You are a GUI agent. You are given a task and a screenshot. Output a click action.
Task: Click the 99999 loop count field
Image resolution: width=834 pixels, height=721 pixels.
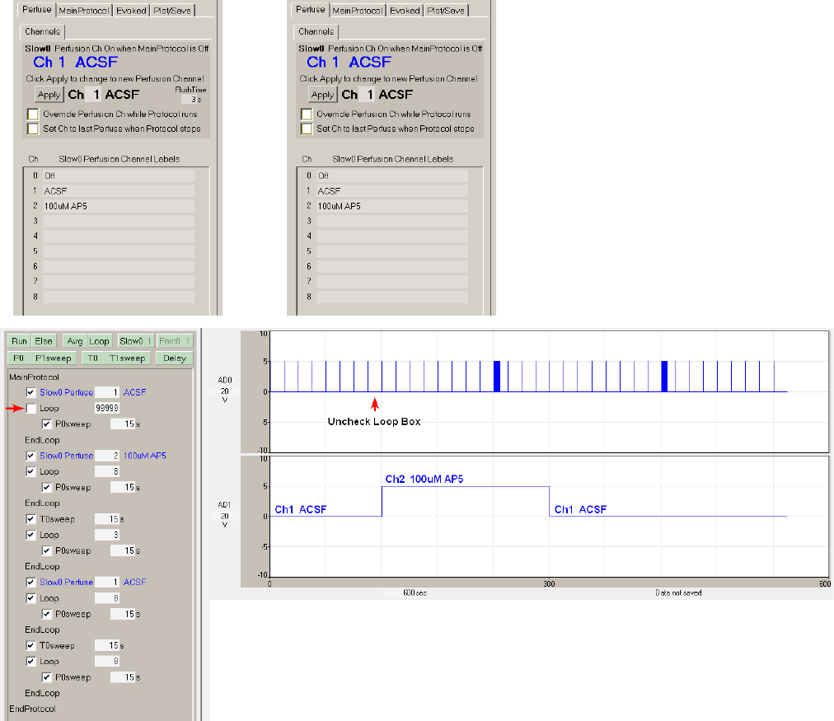point(108,409)
